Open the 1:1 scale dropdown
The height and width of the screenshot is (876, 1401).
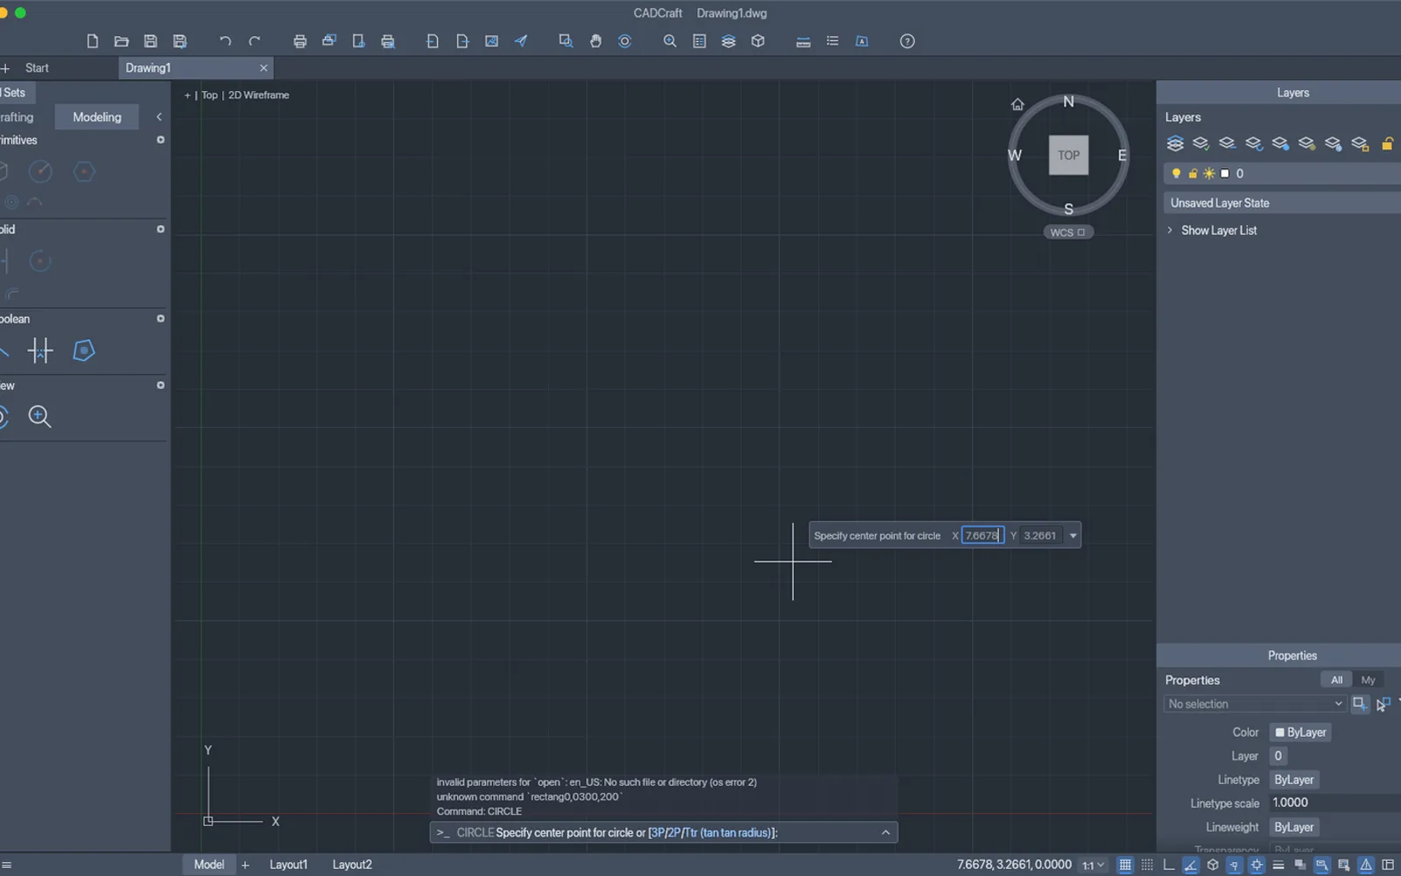(1093, 865)
